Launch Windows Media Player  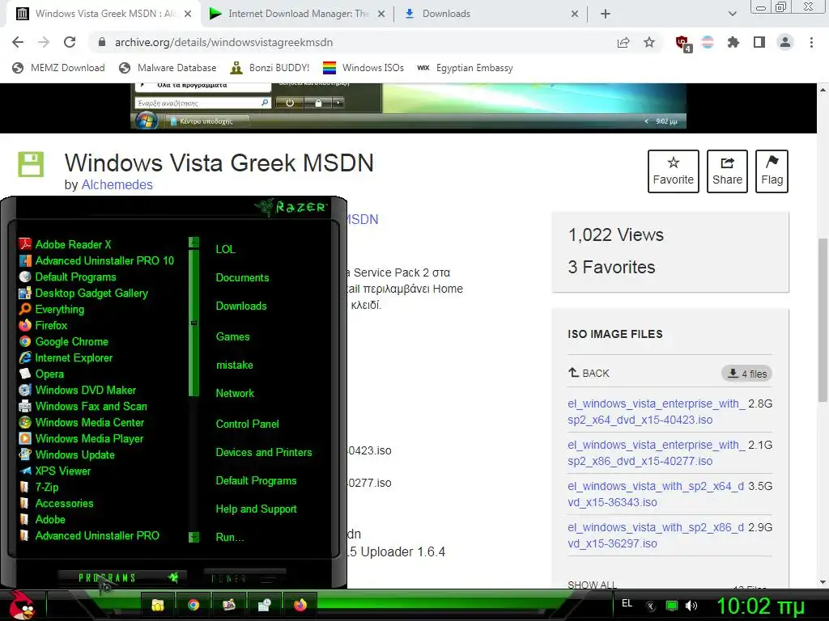pyautogui.click(x=81, y=439)
